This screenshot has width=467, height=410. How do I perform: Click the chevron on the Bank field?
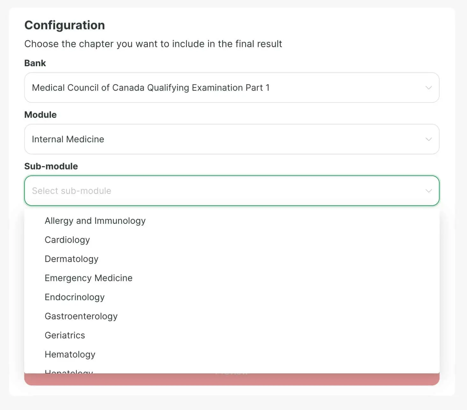click(x=428, y=88)
